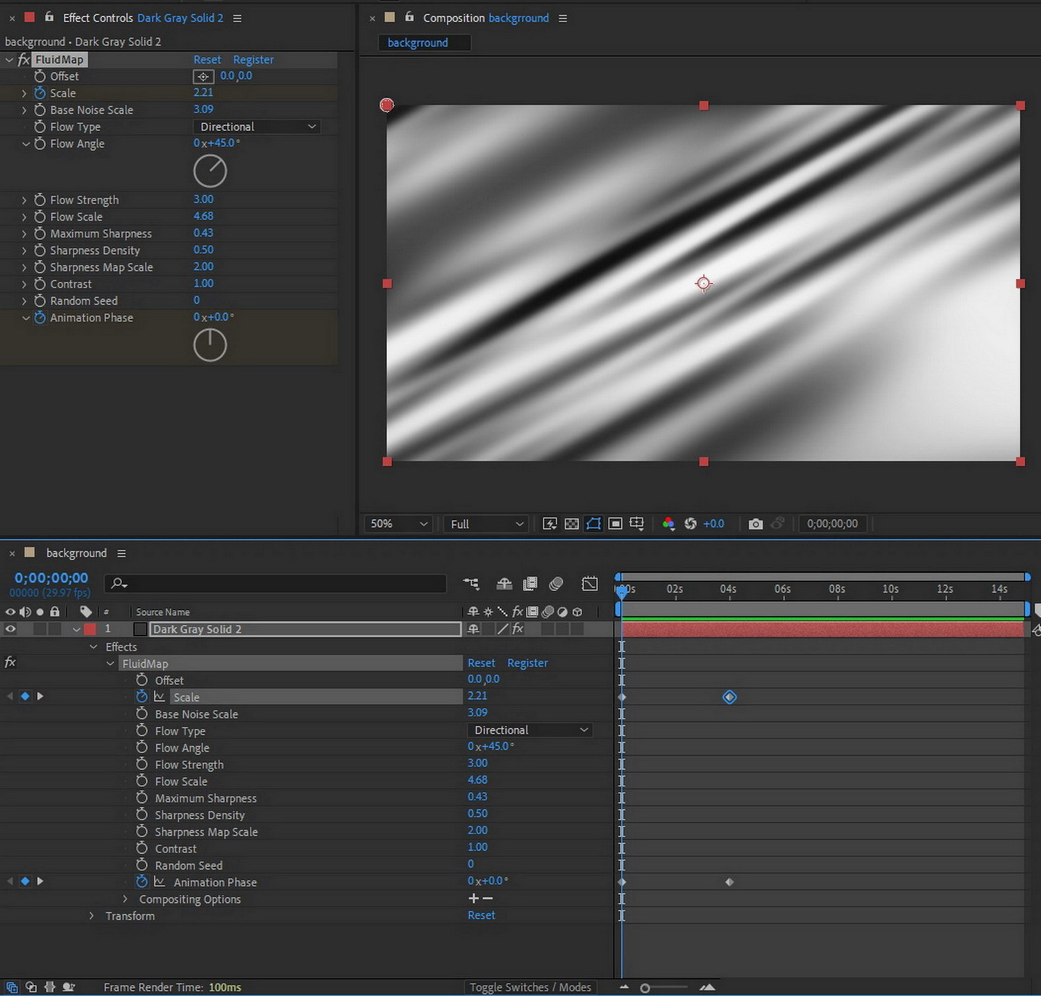The width and height of the screenshot is (1041, 996).
Task: Collapse the FluidMap effect in Effect Controls
Action: [9, 60]
